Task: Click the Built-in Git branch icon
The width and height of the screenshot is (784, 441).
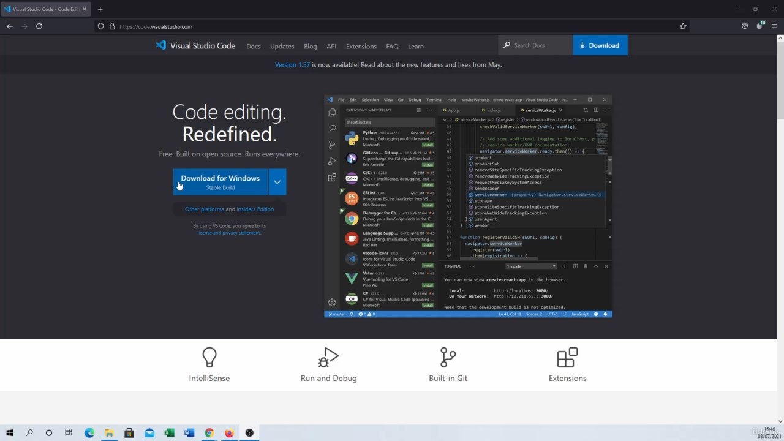Action: click(x=448, y=358)
